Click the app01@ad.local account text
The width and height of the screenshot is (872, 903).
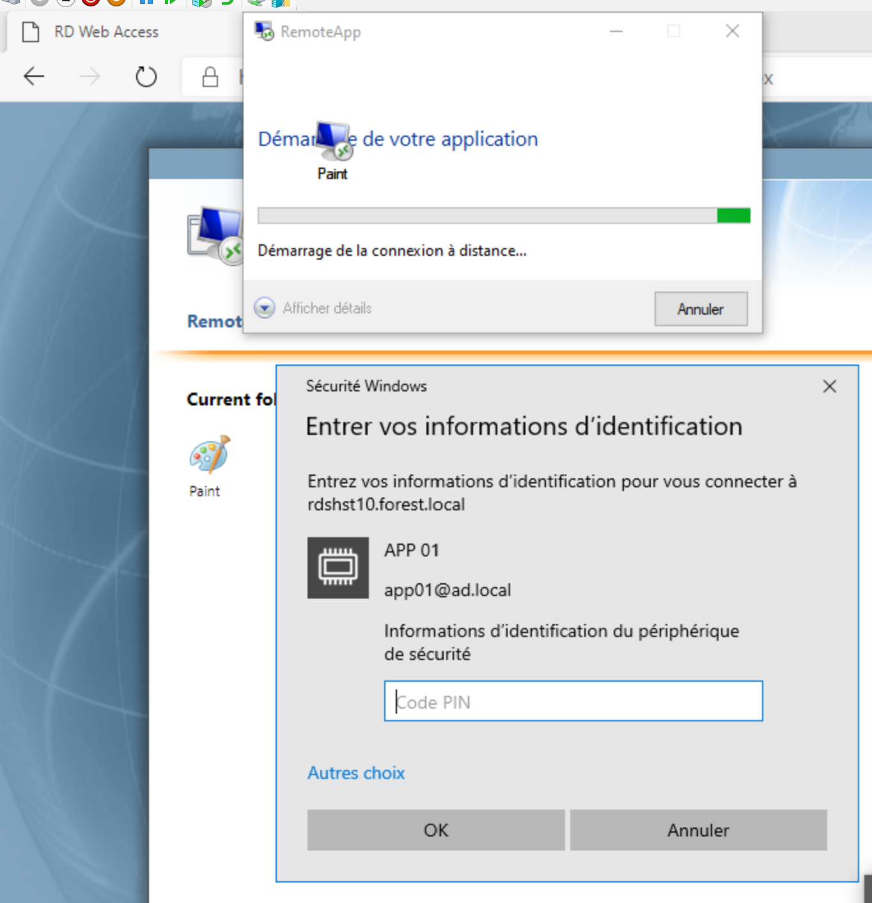tap(448, 590)
